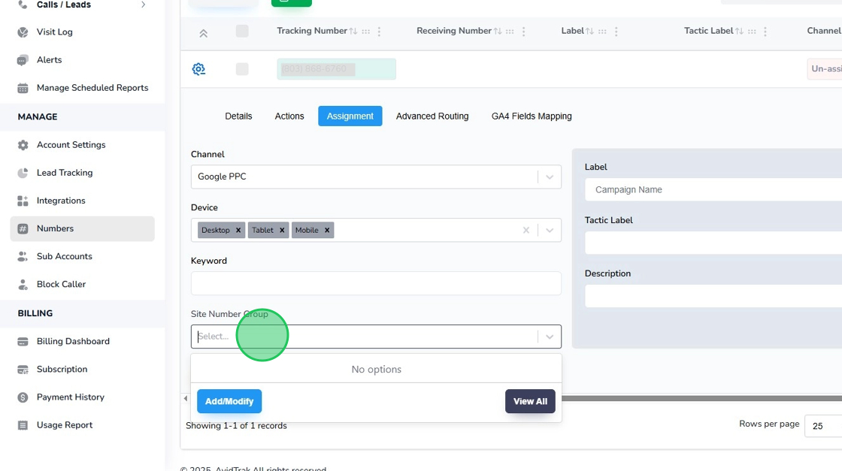Open Tactic Label column options menu
This screenshot has height=471, width=842.
tap(765, 32)
